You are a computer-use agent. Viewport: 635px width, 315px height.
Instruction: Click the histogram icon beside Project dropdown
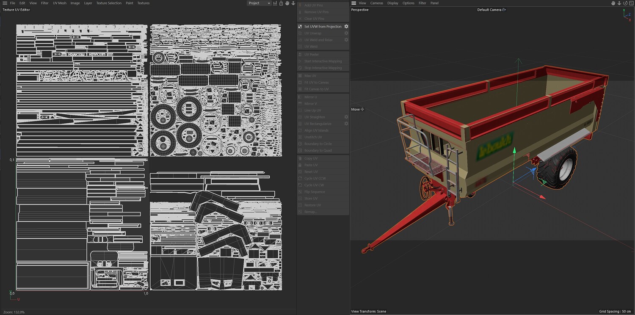point(275,3)
